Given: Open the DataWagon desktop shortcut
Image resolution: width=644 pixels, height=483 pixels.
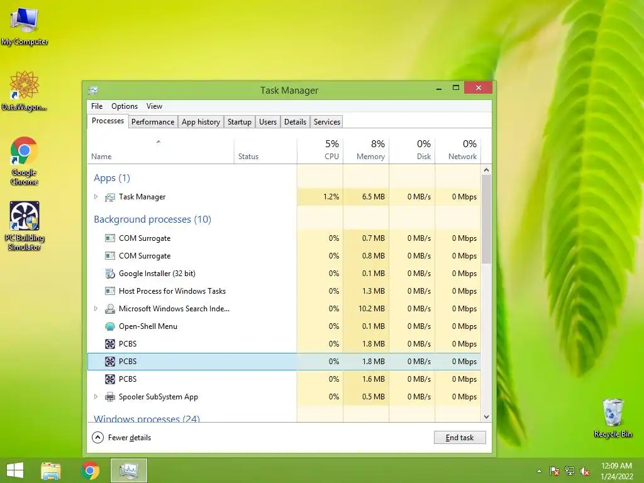Looking at the screenshot, I should coord(24,91).
